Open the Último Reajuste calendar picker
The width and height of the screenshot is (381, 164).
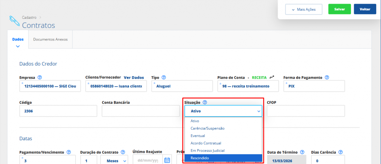[167, 160]
